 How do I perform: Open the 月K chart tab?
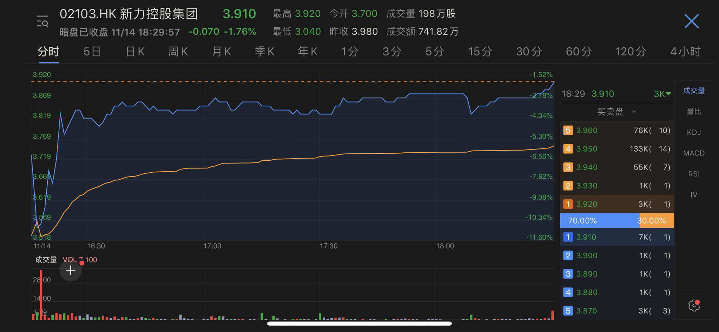[222, 52]
